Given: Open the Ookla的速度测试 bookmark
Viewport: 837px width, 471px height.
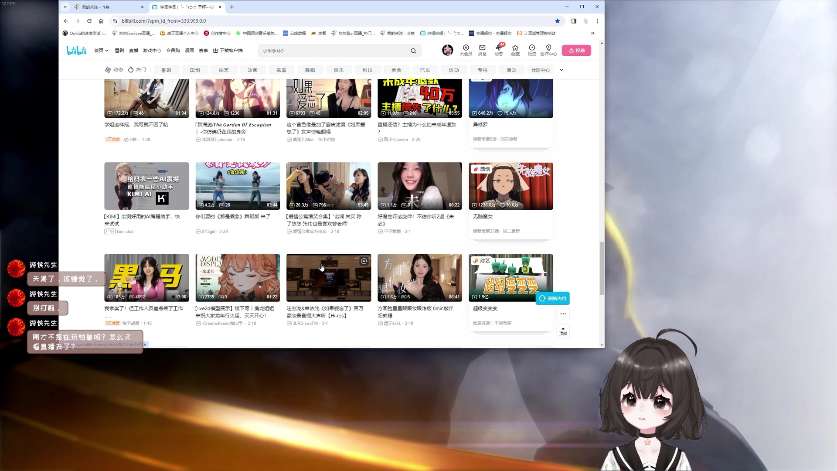Looking at the screenshot, I should click(85, 33).
